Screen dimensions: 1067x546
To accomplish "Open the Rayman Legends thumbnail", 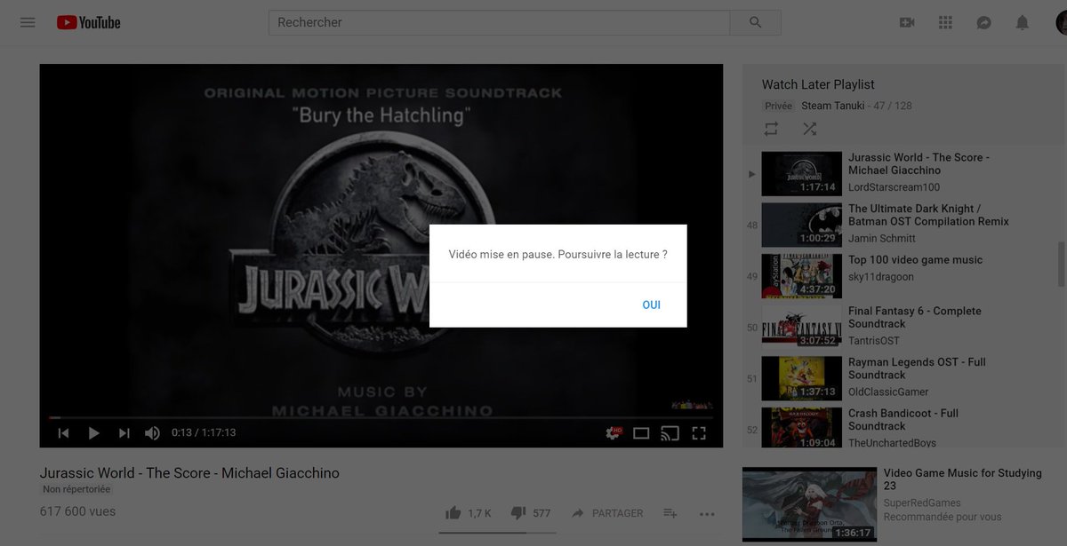I will coord(802,378).
